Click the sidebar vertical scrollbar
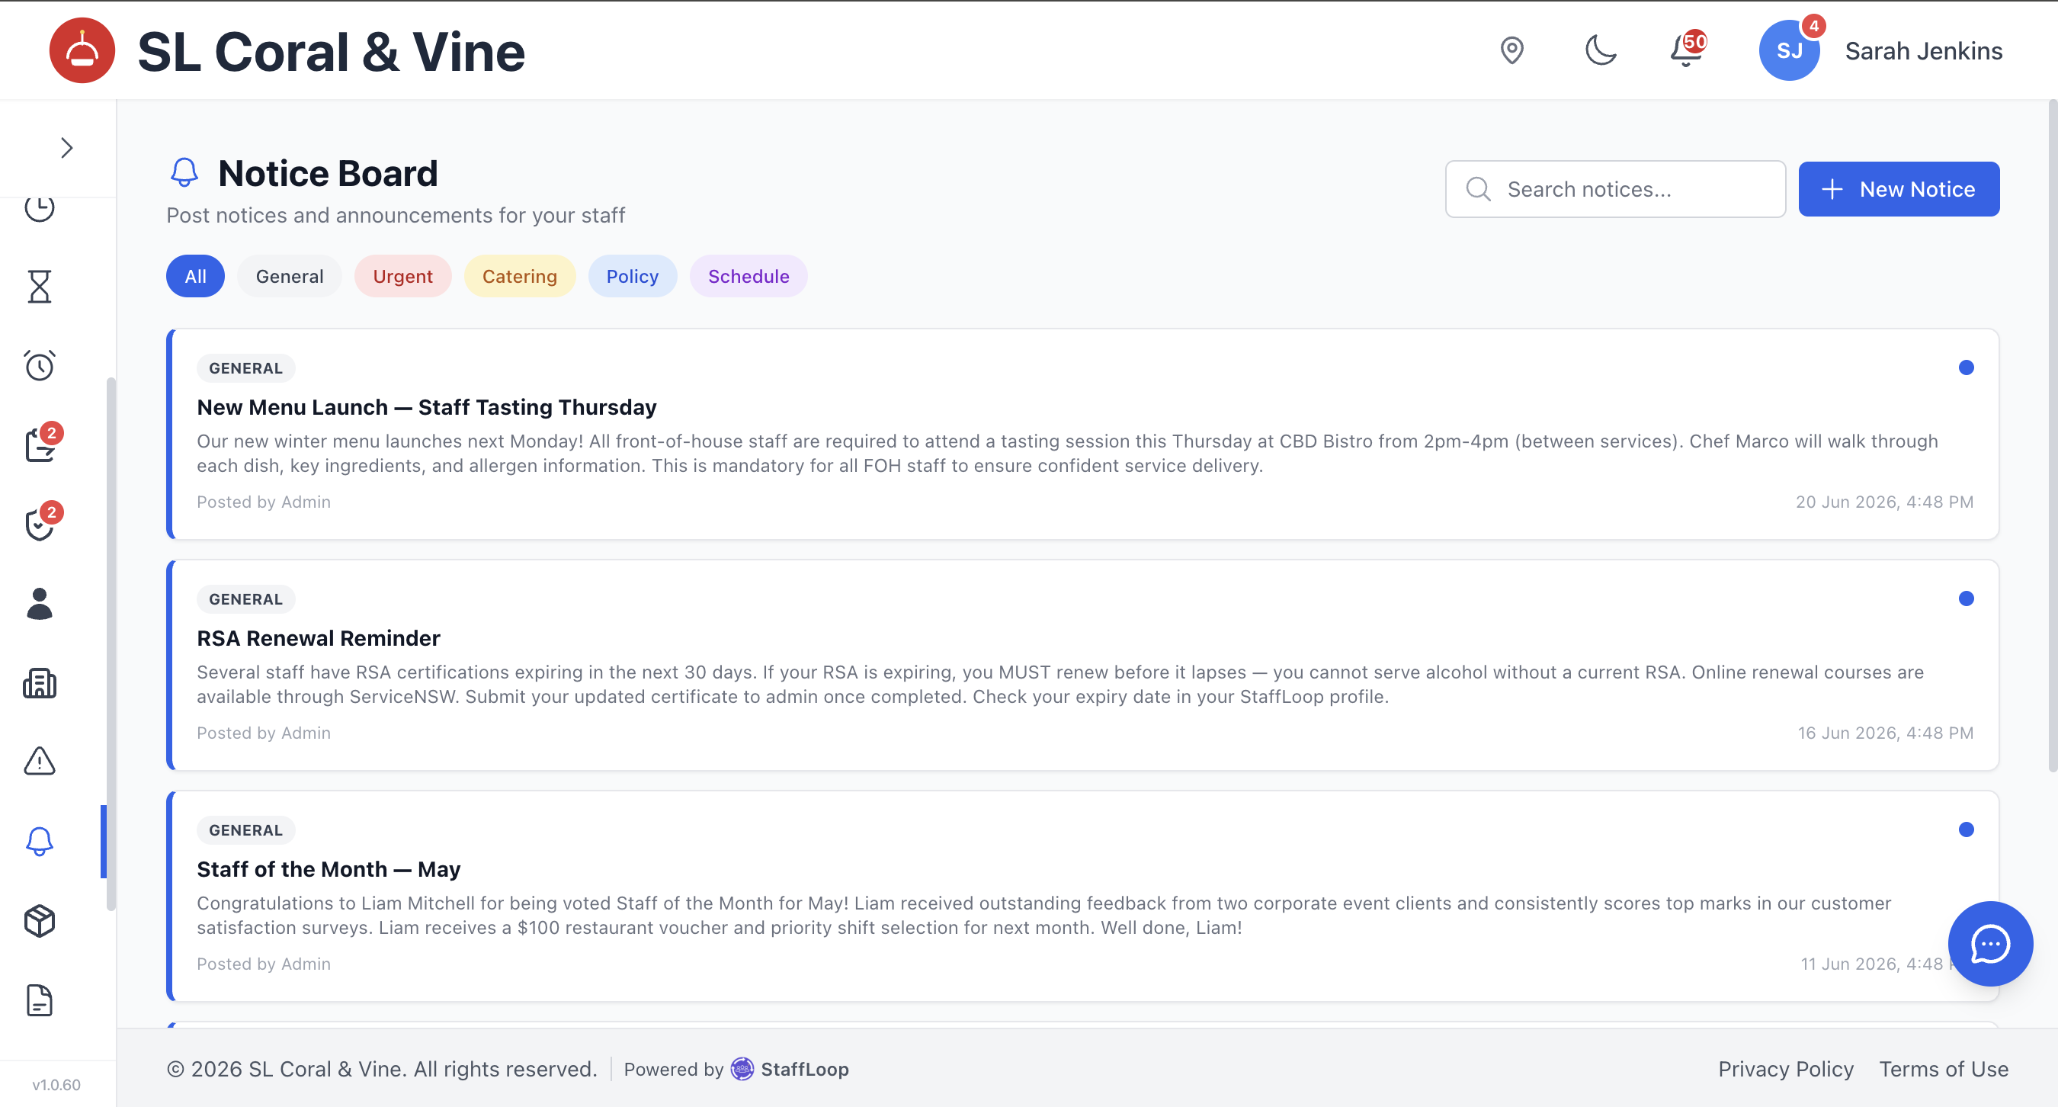This screenshot has height=1107, width=2058. tap(111, 643)
